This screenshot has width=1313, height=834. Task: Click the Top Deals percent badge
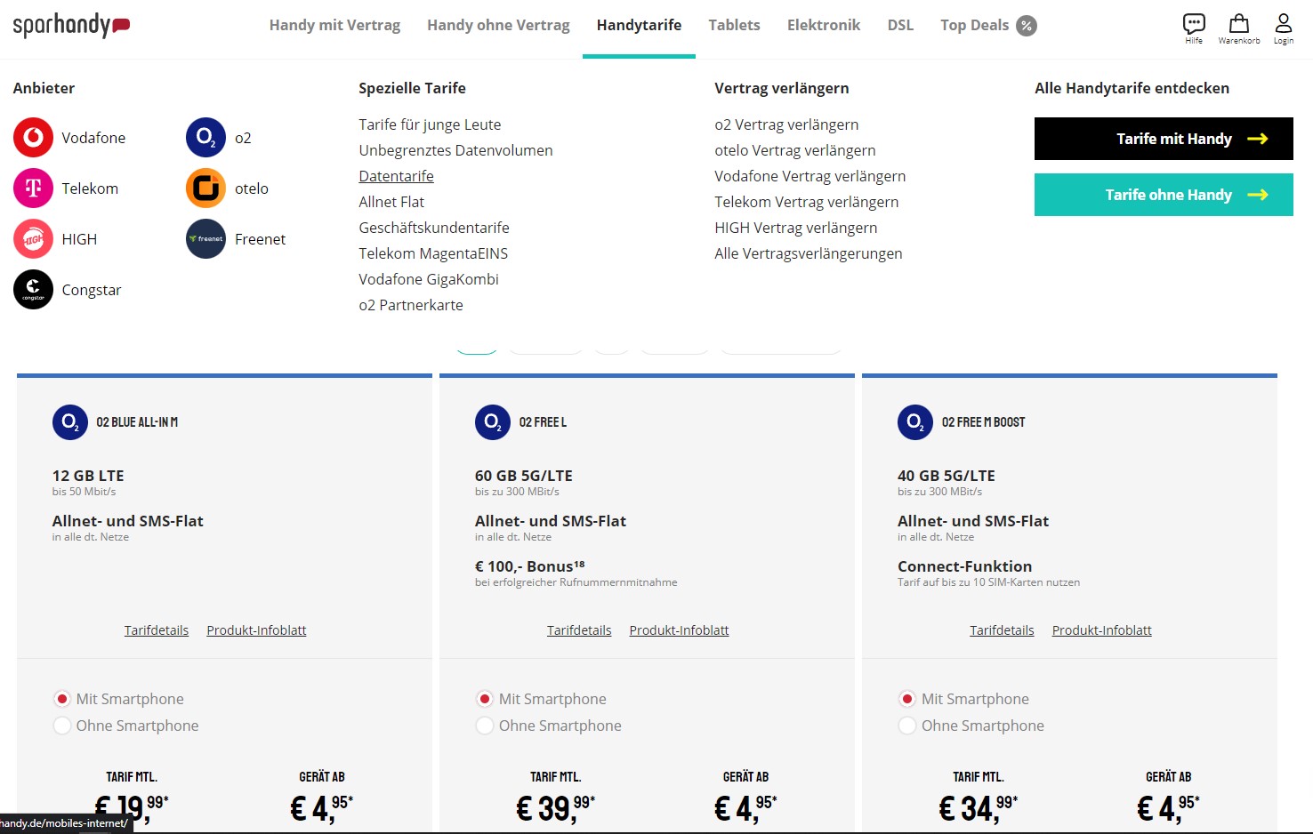(x=1027, y=26)
